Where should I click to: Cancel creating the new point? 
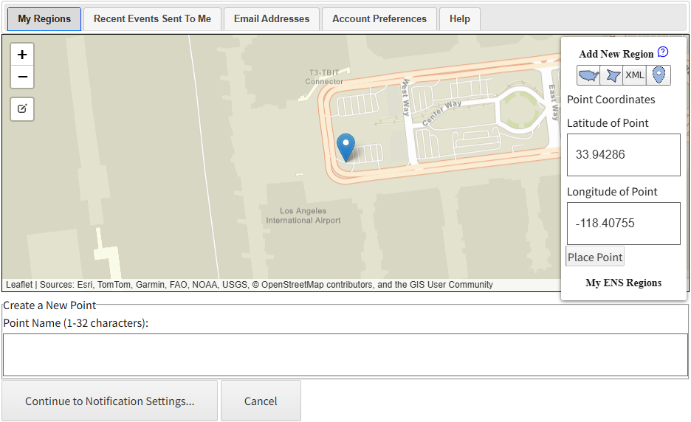(261, 401)
